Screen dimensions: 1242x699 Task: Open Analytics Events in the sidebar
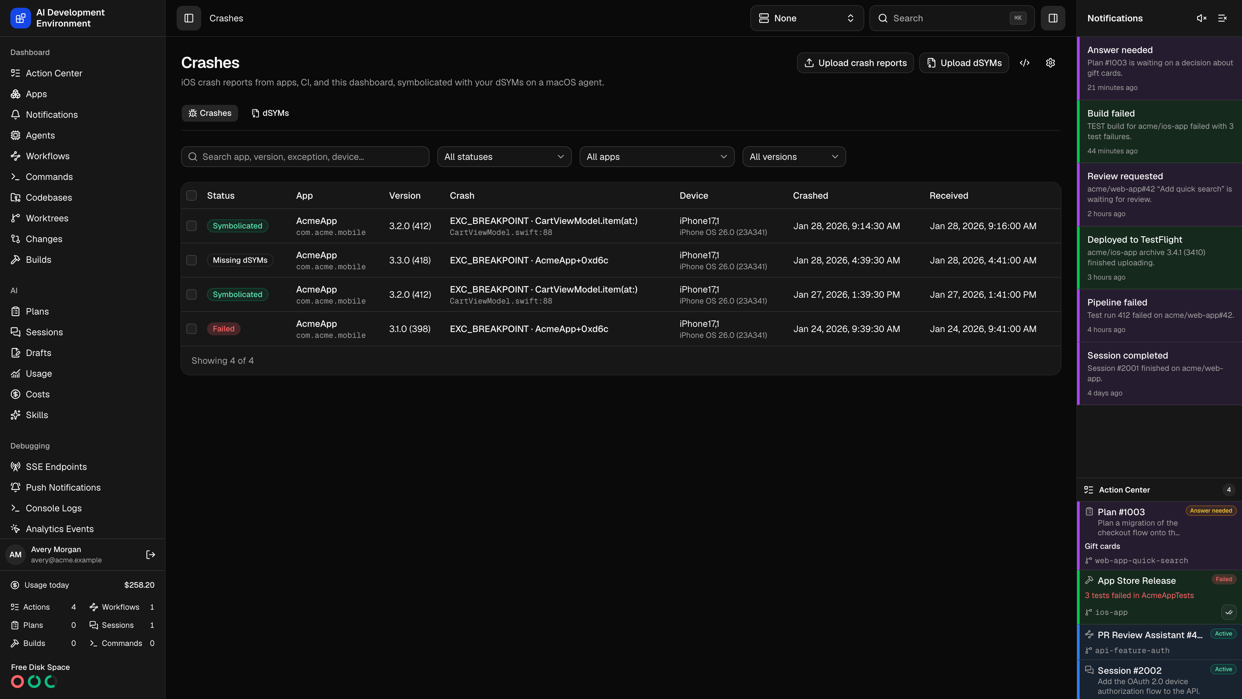click(x=82, y=529)
